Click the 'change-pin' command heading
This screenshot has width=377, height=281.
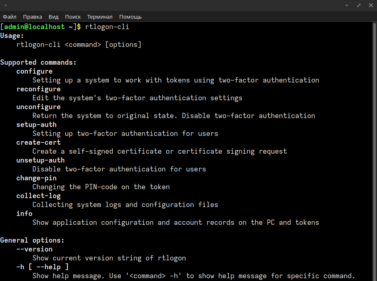coord(36,178)
